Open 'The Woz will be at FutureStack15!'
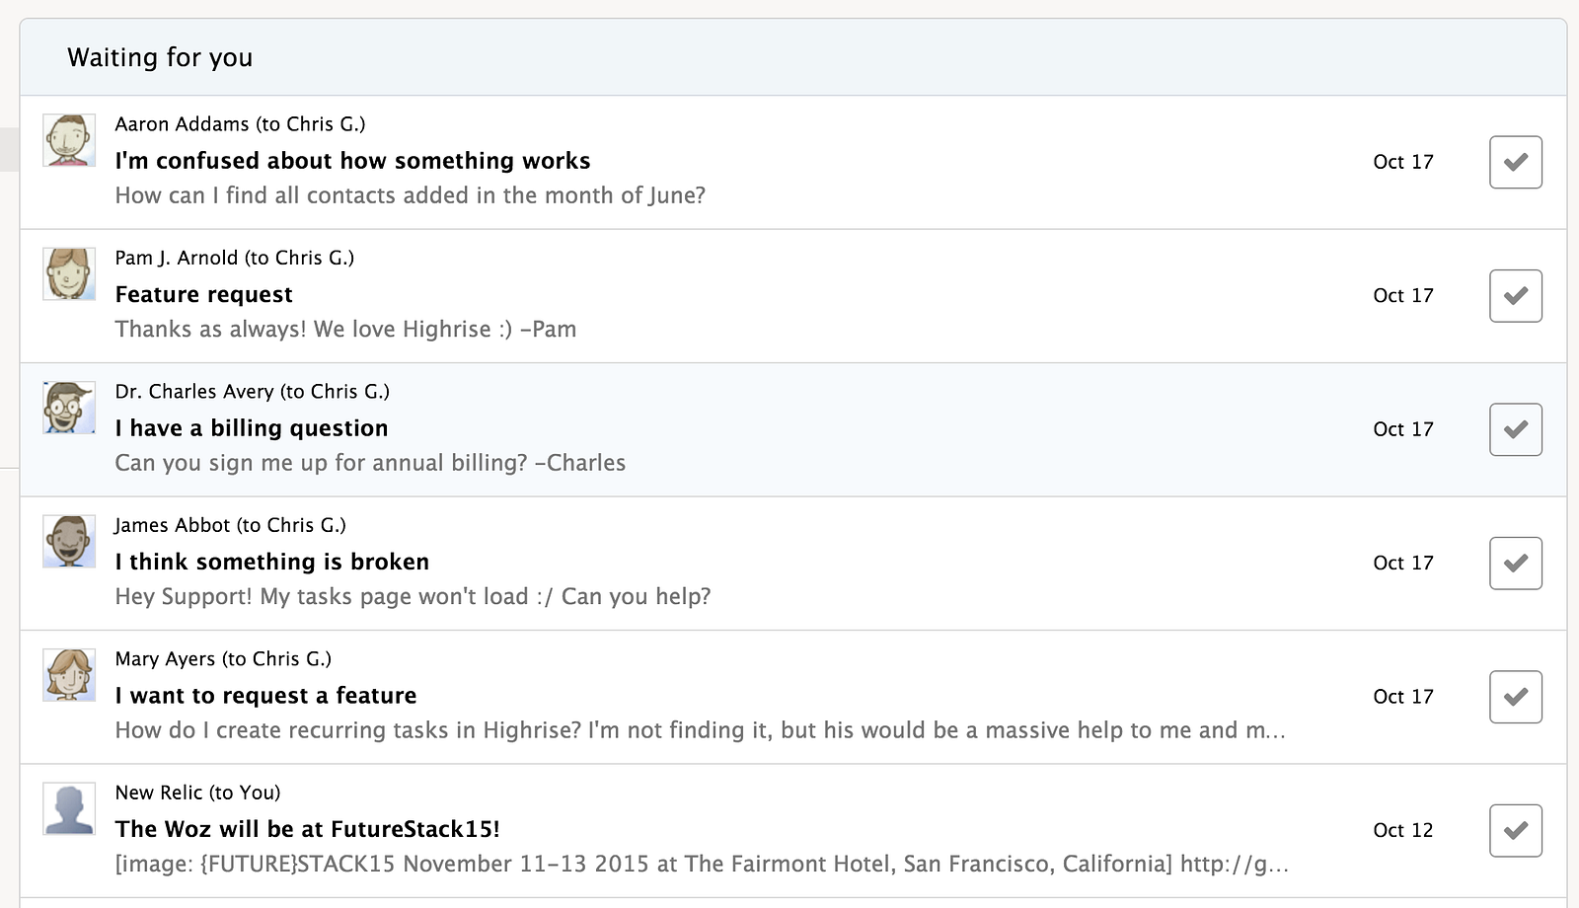Screen dimensions: 1579x908 tap(307, 829)
